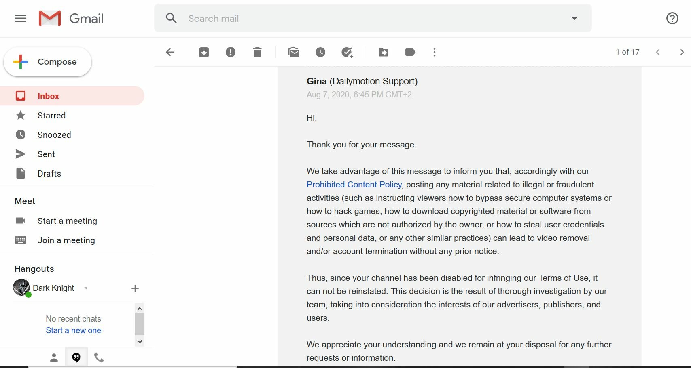The width and height of the screenshot is (691, 368).
Task: Open the Hangouts conversations tab
Action: [76, 357]
